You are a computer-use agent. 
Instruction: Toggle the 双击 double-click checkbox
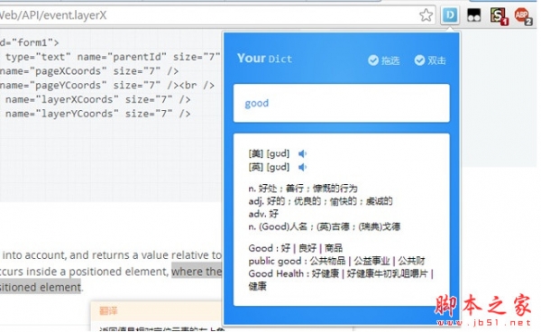(x=430, y=60)
